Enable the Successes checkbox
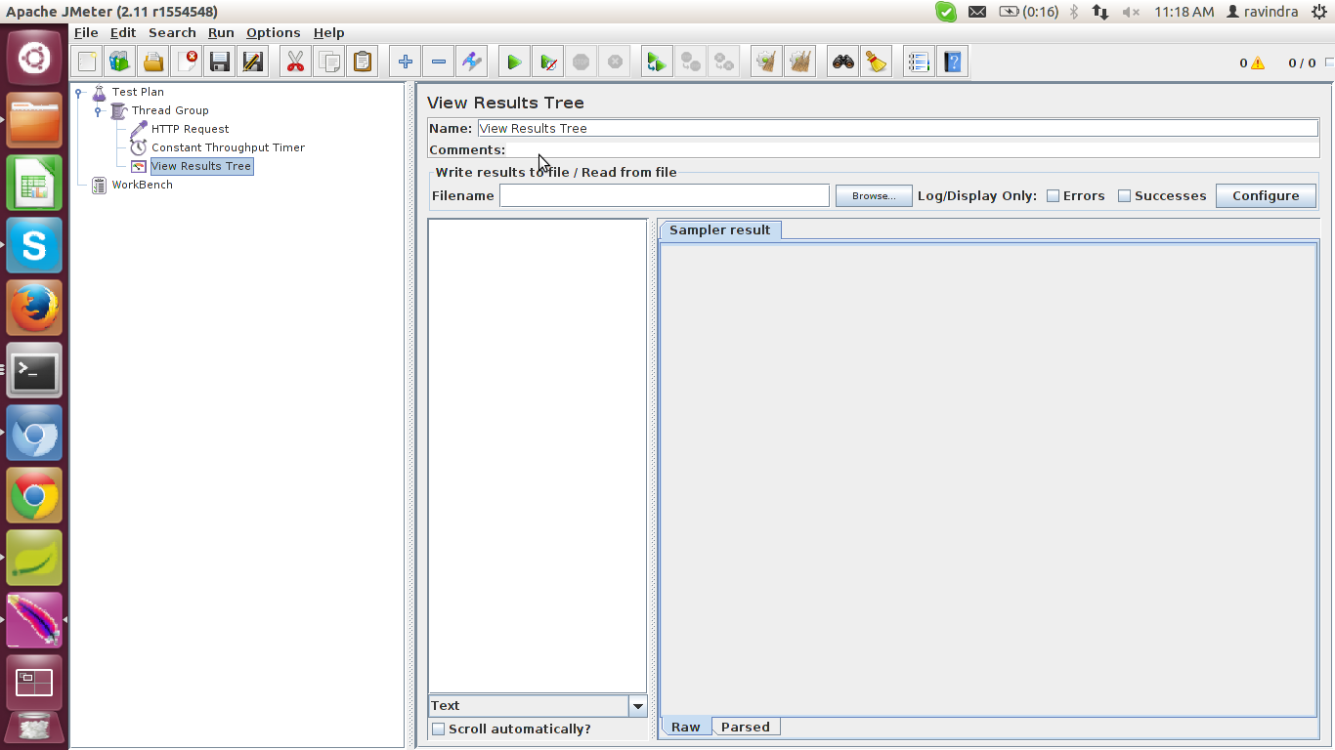The image size is (1335, 750). point(1124,196)
